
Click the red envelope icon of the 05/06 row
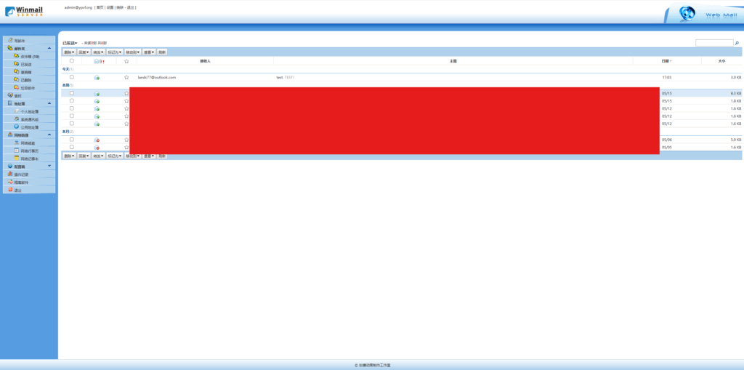pos(97,140)
